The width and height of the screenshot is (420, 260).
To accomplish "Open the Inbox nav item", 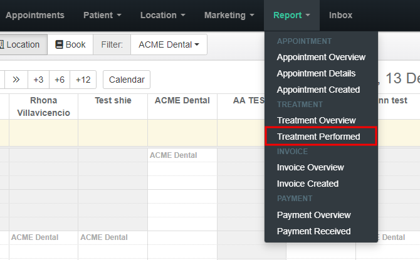I will pos(340,15).
